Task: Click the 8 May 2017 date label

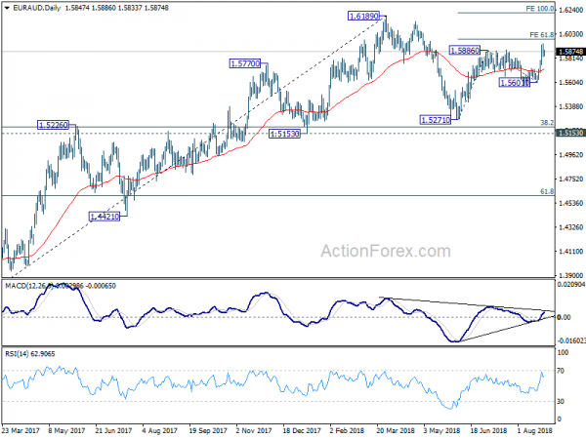Action: click(x=66, y=431)
